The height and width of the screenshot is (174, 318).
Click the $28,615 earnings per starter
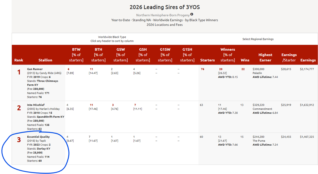tap(286, 69)
